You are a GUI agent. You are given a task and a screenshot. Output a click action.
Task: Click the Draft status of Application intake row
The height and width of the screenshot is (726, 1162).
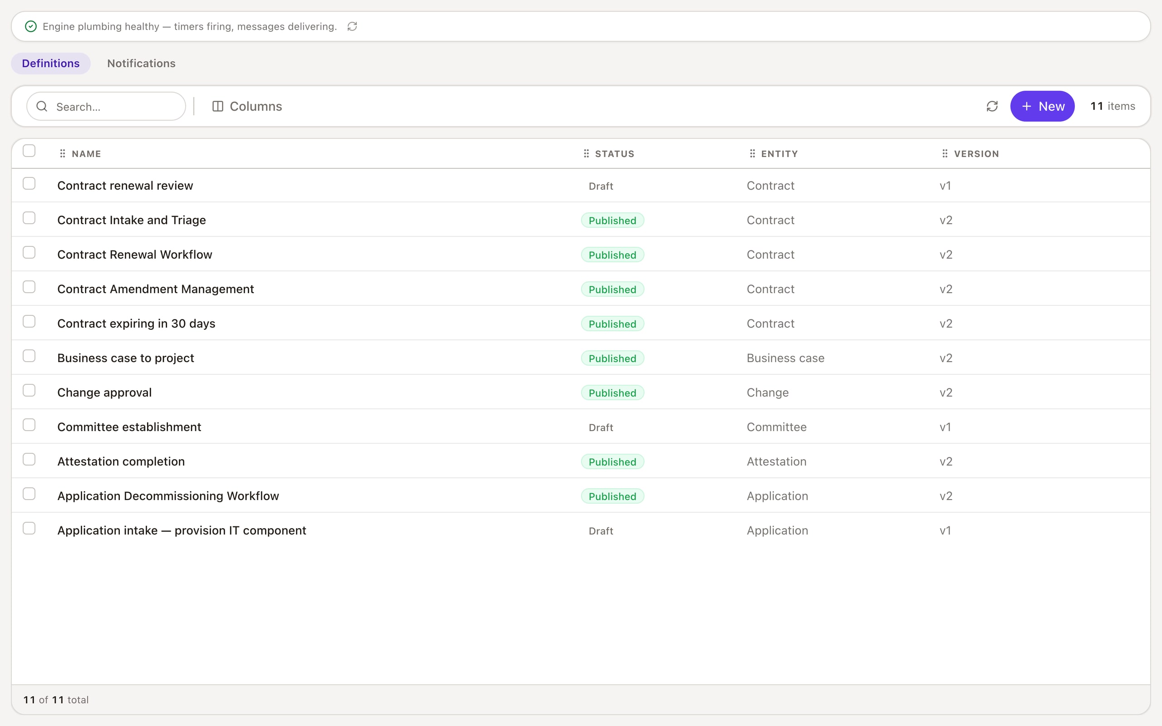tap(601, 530)
